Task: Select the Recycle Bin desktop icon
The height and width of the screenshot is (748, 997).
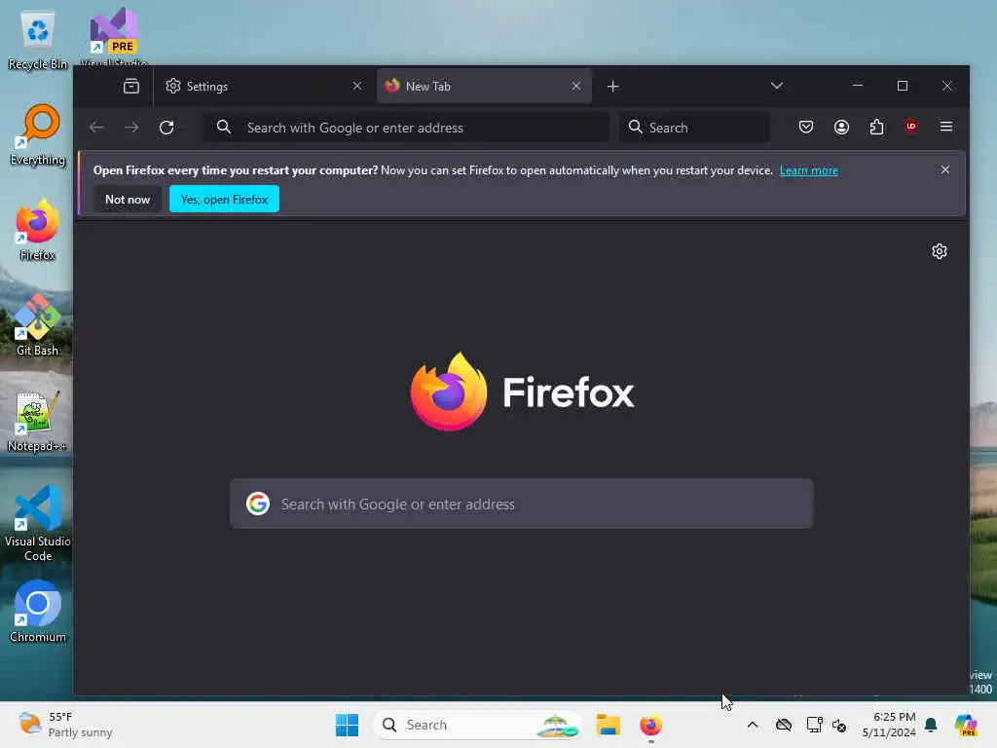Action: pyautogui.click(x=38, y=40)
